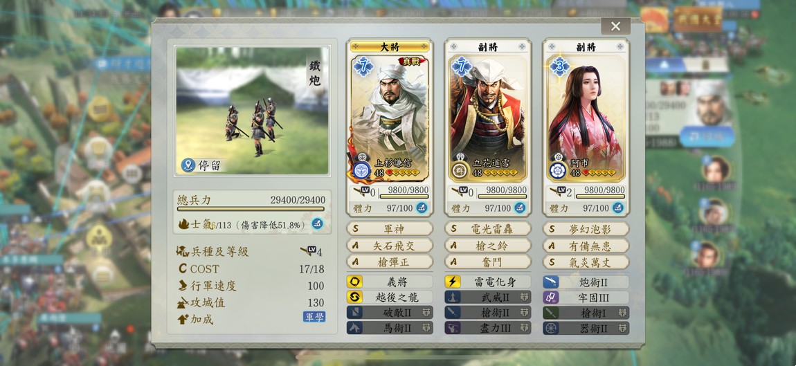The width and height of the screenshot is (796, 366).
Task: Click the morale info icon beside 士氣
Action: tap(317, 224)
